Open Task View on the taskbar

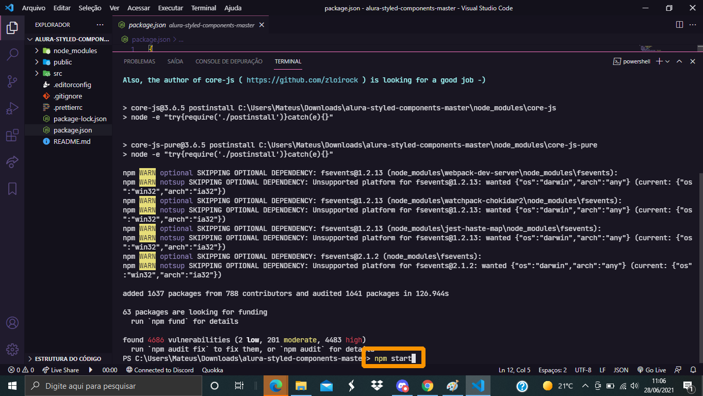coord(239,386)
